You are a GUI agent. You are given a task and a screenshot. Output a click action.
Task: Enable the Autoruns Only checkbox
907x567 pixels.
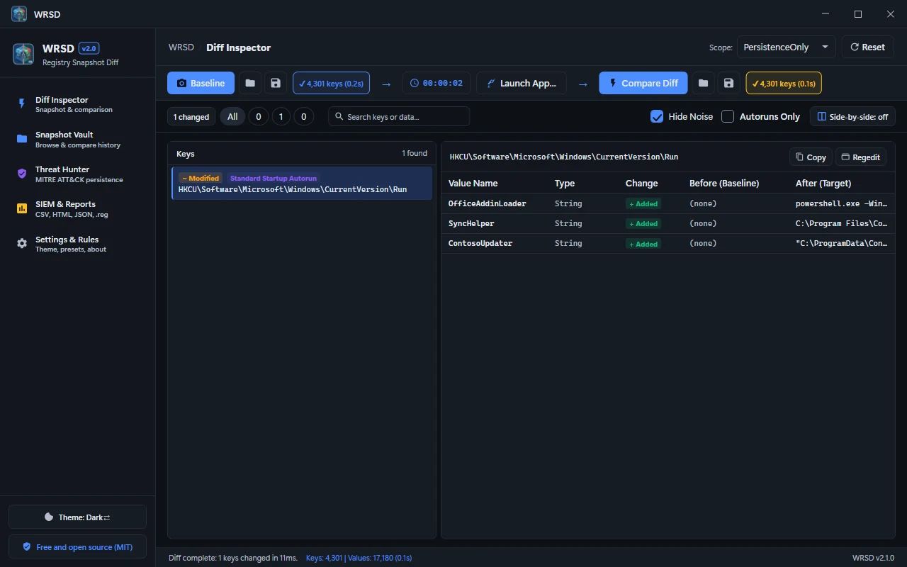point(728,116)
